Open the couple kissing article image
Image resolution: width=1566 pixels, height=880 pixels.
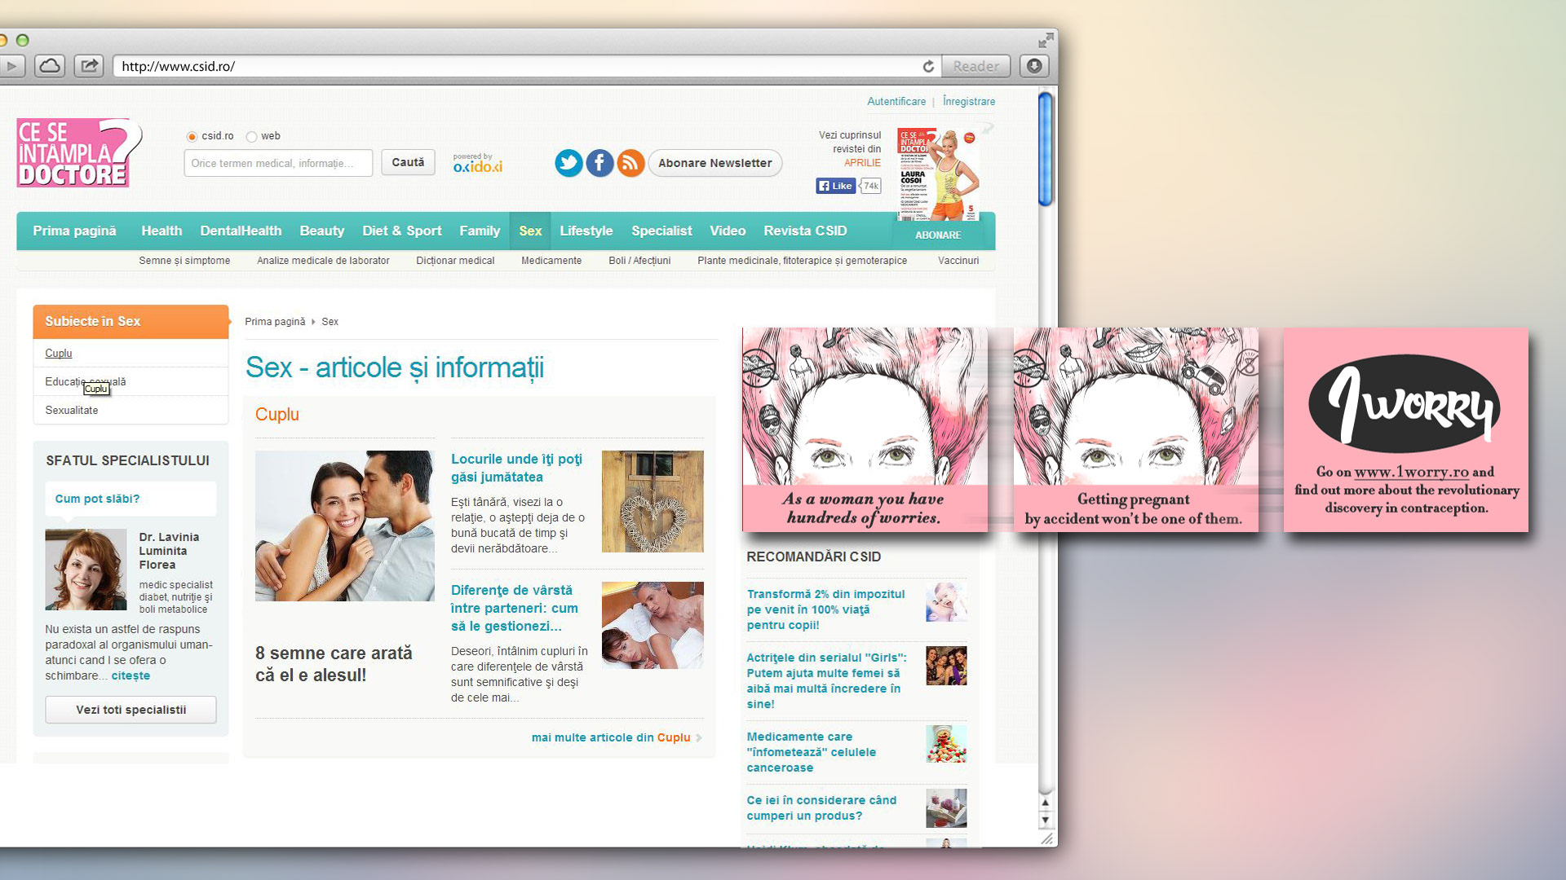344,526
